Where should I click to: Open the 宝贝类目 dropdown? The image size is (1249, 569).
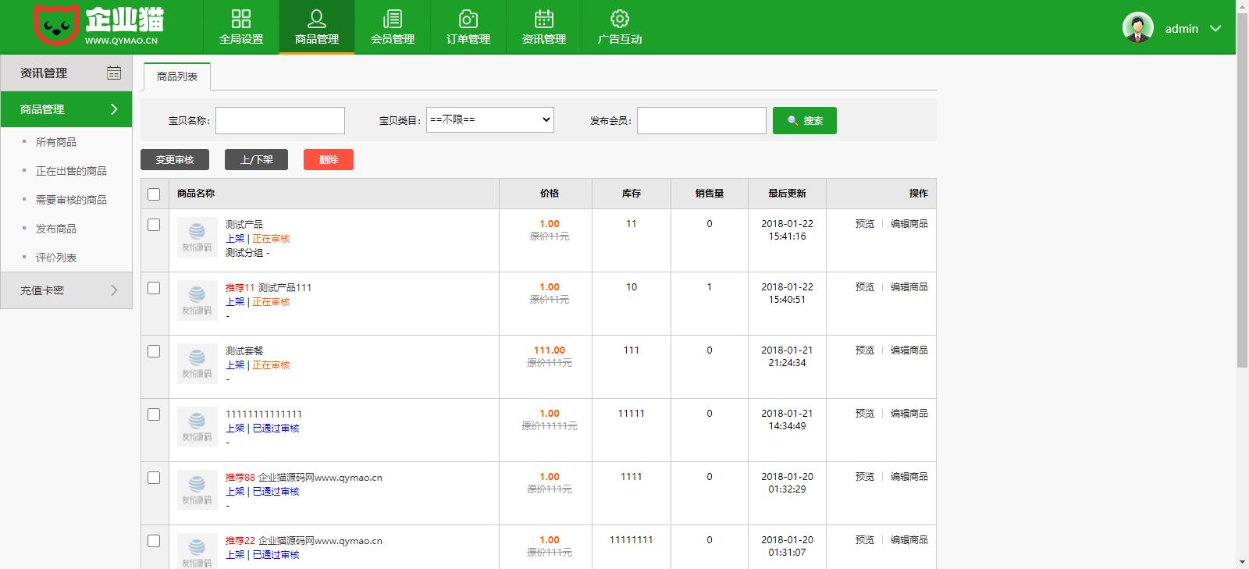489,120
